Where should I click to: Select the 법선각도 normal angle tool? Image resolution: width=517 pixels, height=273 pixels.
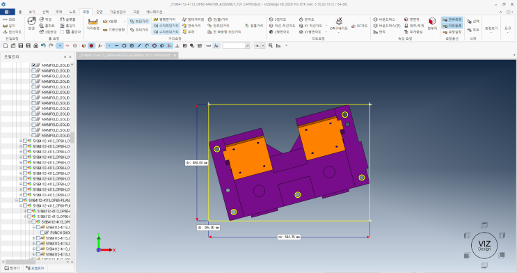13,32
